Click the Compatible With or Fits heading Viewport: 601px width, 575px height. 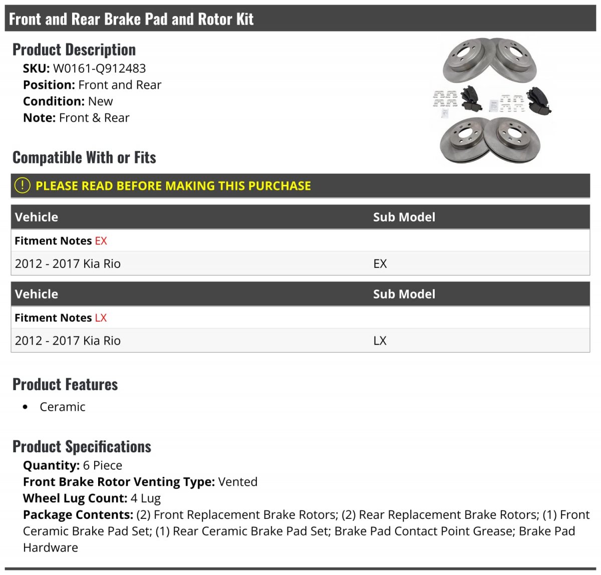(x=84, y=157)
